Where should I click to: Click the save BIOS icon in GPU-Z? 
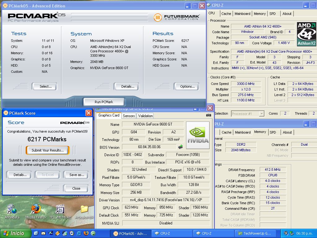(180, 147)
